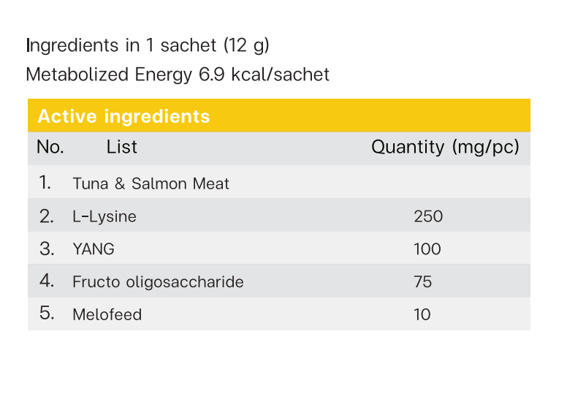
Task: Click row number 2. in the table
Action: 47,216
